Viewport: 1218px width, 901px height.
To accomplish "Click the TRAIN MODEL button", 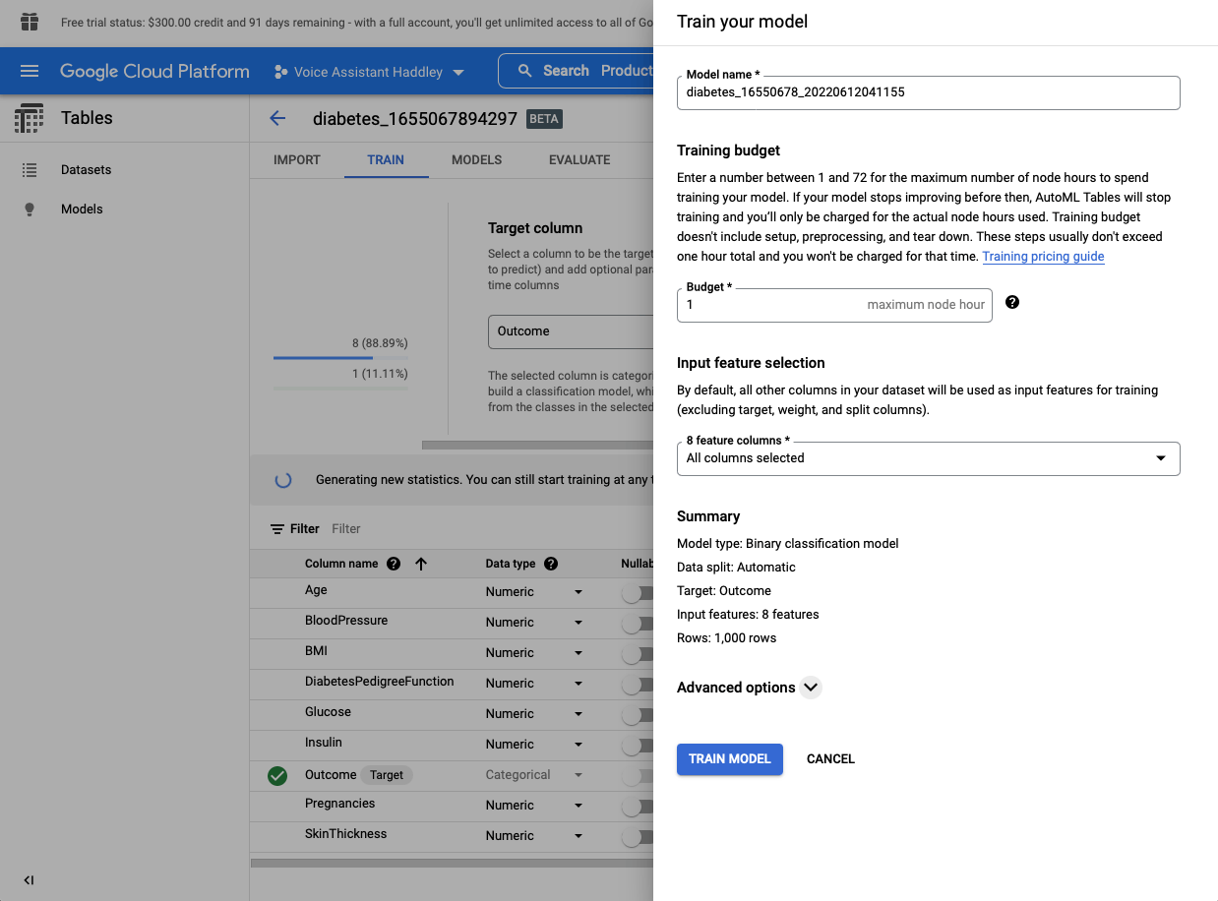I will click(729, 759).
